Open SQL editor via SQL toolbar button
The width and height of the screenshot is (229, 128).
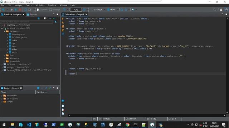click(x=28, y=10)
